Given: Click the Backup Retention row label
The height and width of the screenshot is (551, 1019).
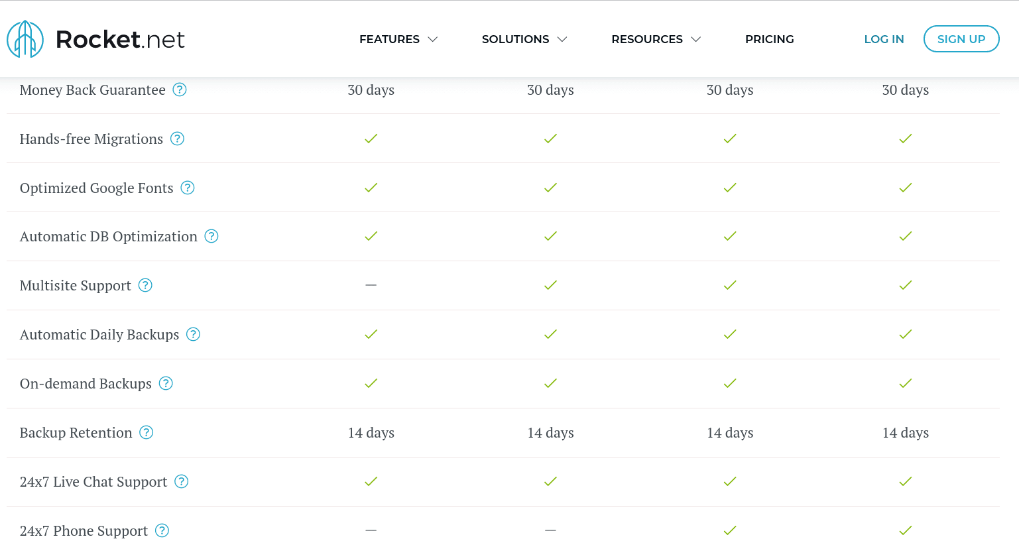Looking at the screenshot, I should point(76,433).
